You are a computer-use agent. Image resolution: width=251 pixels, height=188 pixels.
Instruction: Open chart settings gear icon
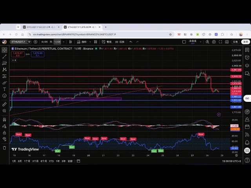(x=214, y=42)
